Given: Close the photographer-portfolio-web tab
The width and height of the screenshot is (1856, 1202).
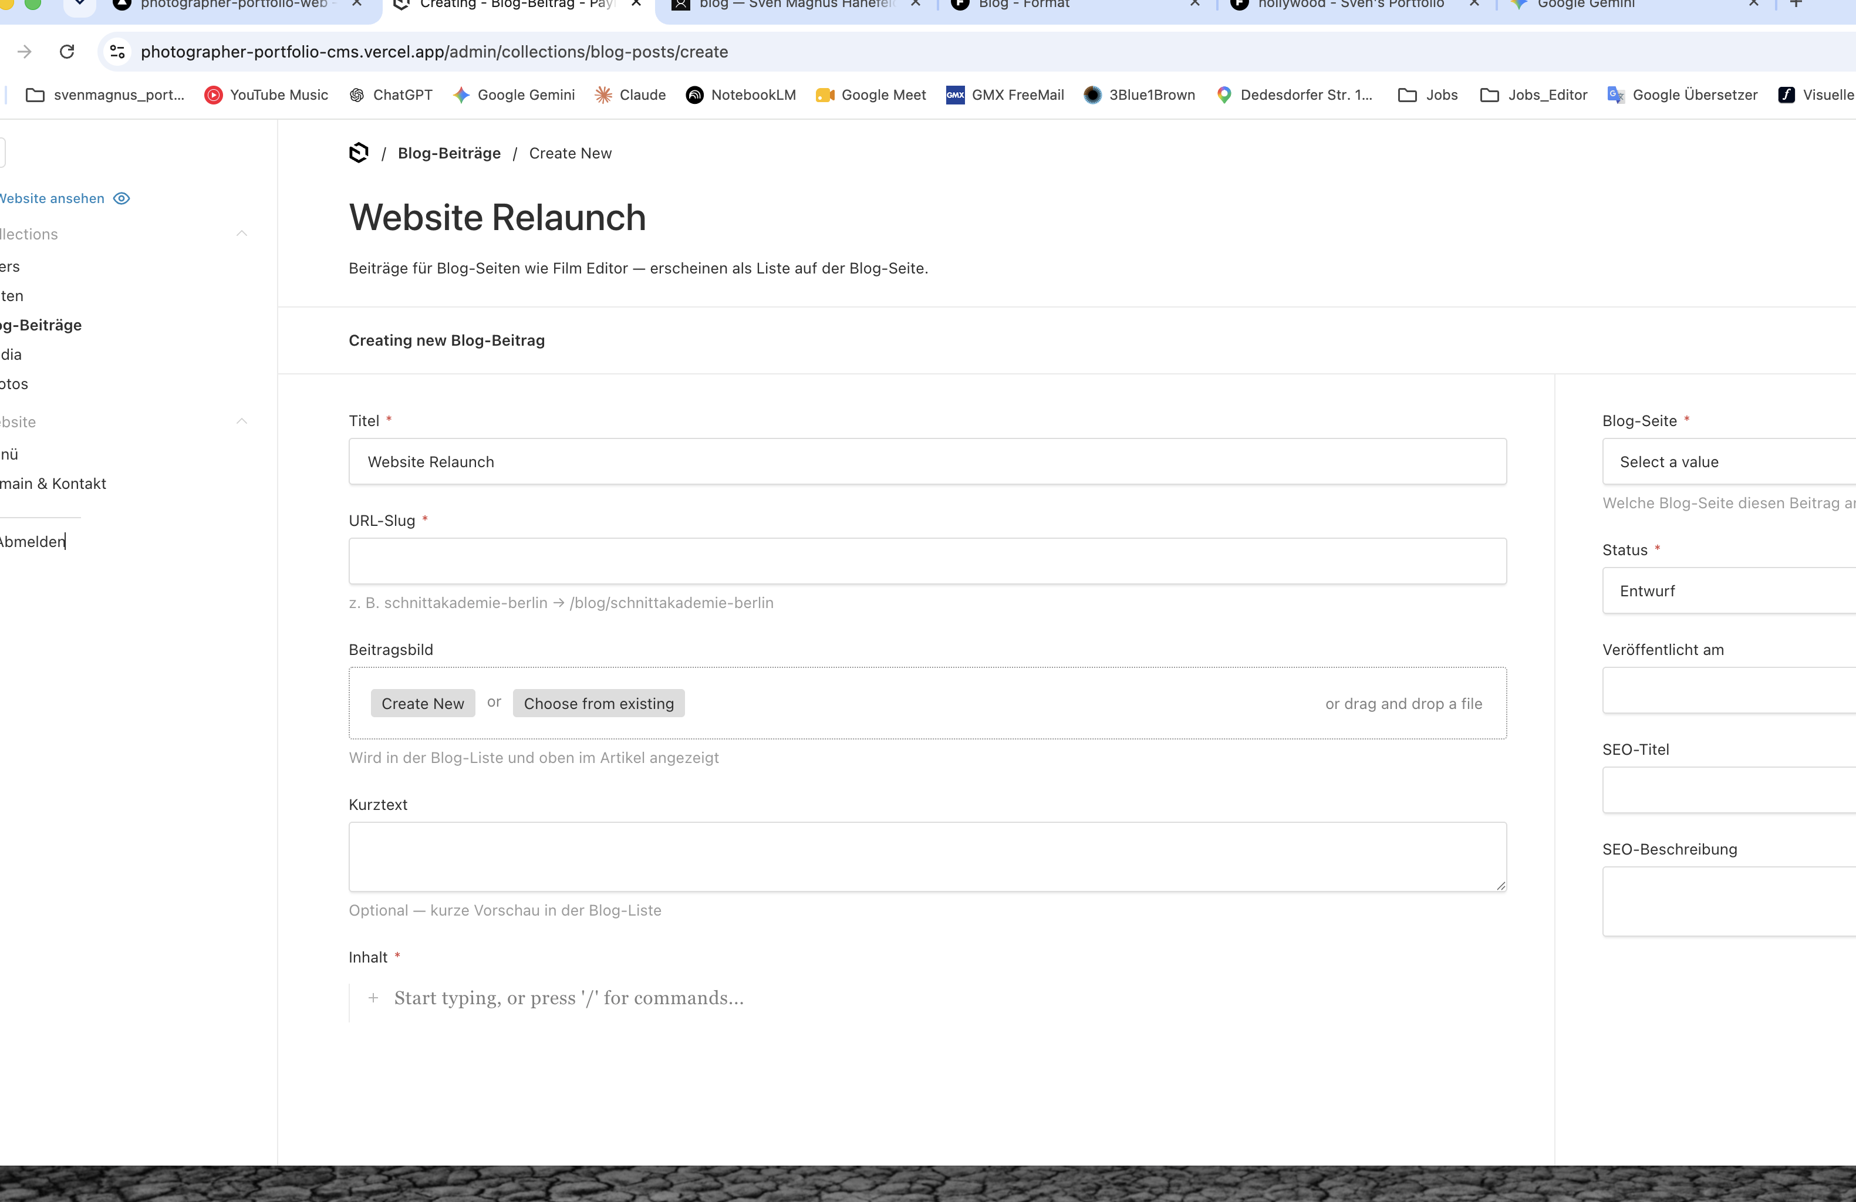Looking at the screenshot, I should click(x=356, y=4).
